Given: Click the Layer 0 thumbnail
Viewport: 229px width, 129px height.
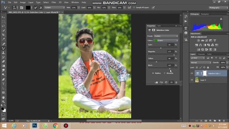Looking at the screenshot, I should [197, 80].
